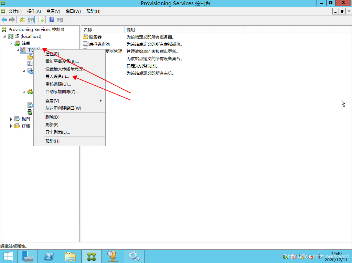Expand the 存储 tree node
The width and height of the screenshot is (352, 263).
coord(11,126)
